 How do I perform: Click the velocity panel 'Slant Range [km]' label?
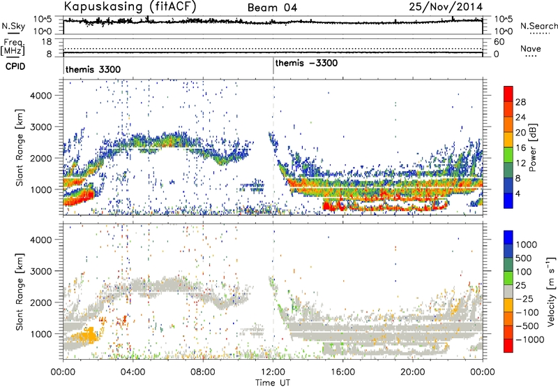[20, 291]
